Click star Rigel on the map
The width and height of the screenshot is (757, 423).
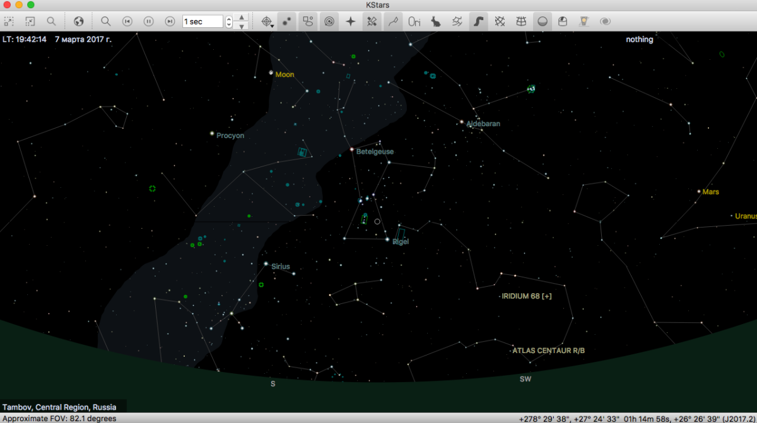tap(387, 239)
